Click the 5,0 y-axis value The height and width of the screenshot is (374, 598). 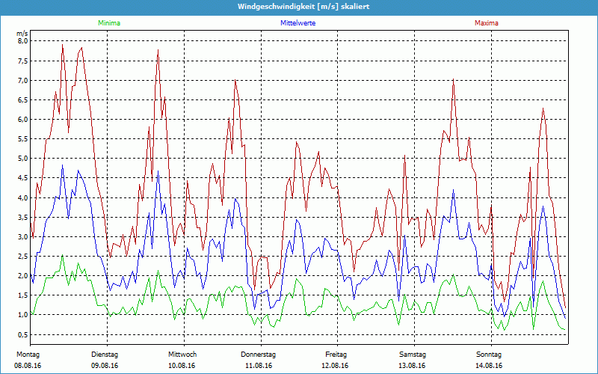[23, 159]
